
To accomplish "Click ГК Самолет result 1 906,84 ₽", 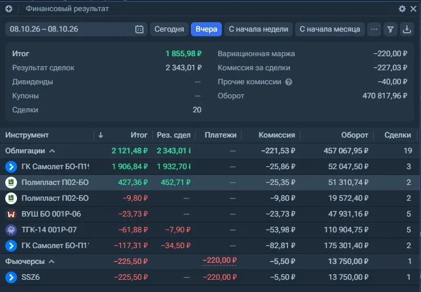I will [129, 167].
